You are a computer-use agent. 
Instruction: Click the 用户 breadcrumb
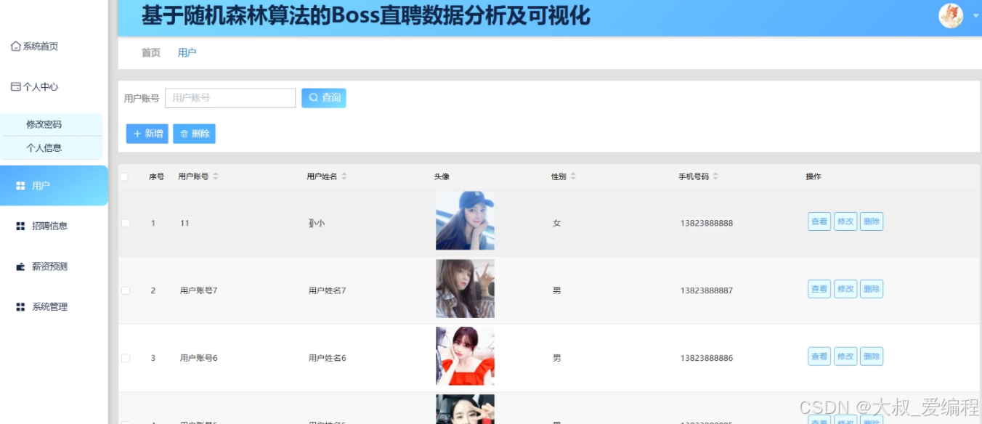point(187,52)
